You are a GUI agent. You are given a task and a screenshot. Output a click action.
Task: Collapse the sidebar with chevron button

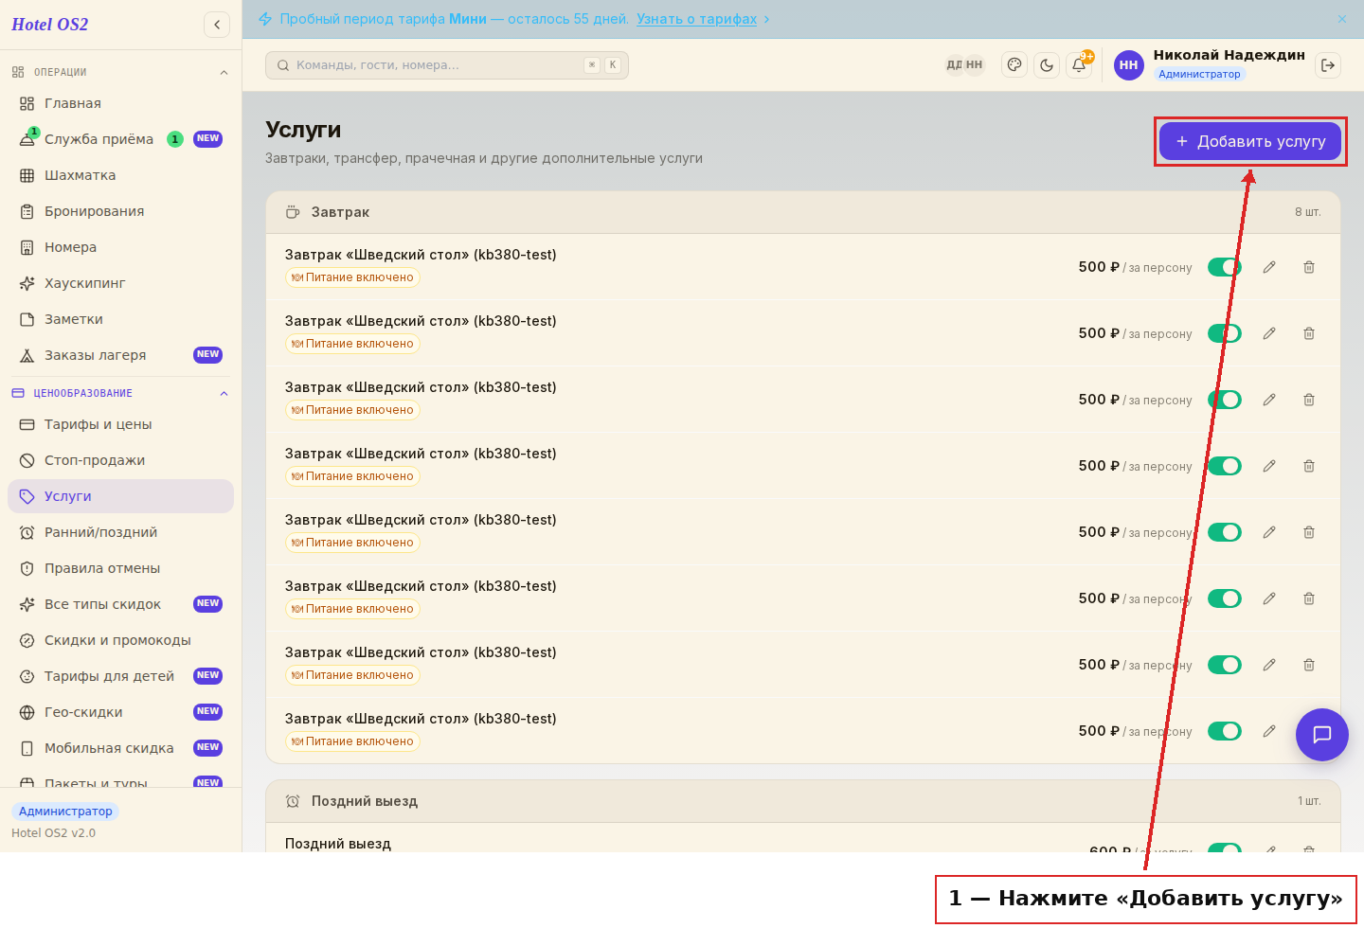click(x=217, y=25)
